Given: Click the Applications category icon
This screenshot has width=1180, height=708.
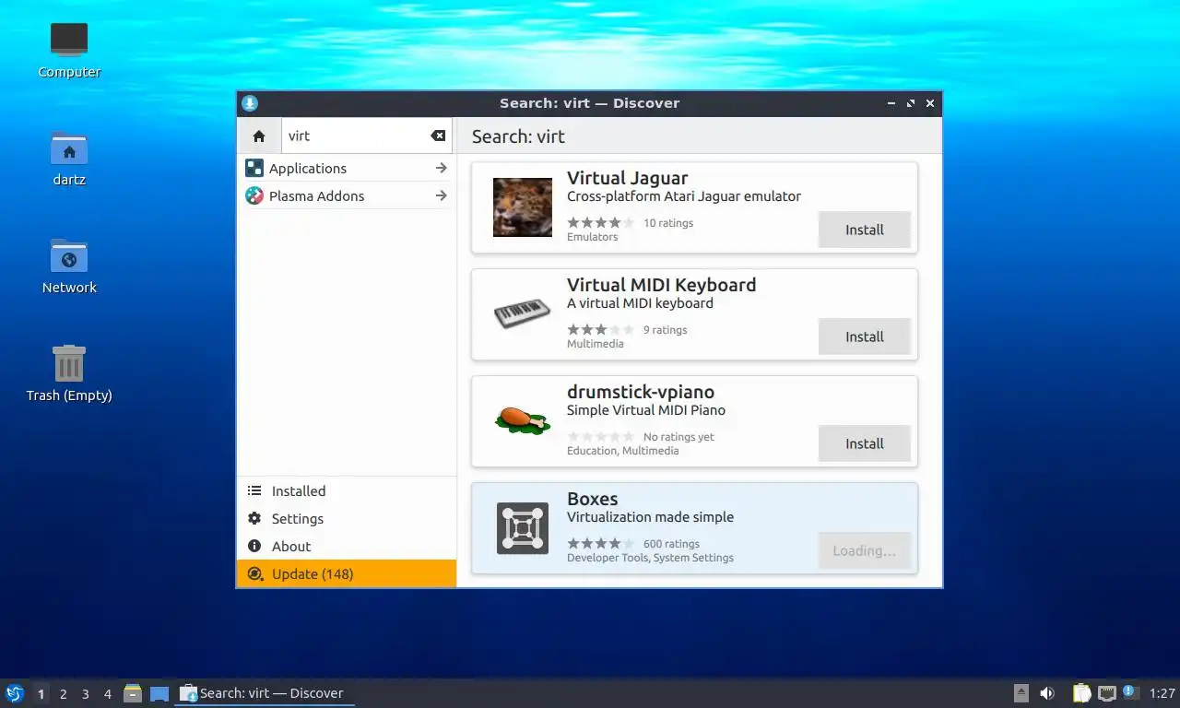Looking at the screenshot, I should (x=254, y=168).
